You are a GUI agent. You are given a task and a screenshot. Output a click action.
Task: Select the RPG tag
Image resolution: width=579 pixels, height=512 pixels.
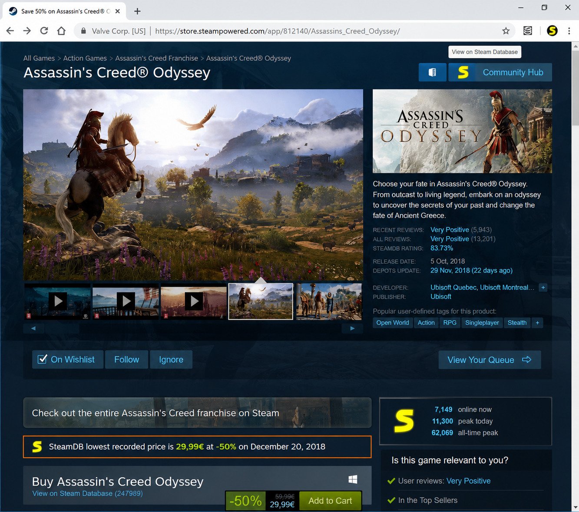point(450,322)
